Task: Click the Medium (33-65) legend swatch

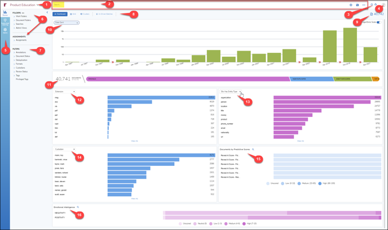Action: (299, 183)
